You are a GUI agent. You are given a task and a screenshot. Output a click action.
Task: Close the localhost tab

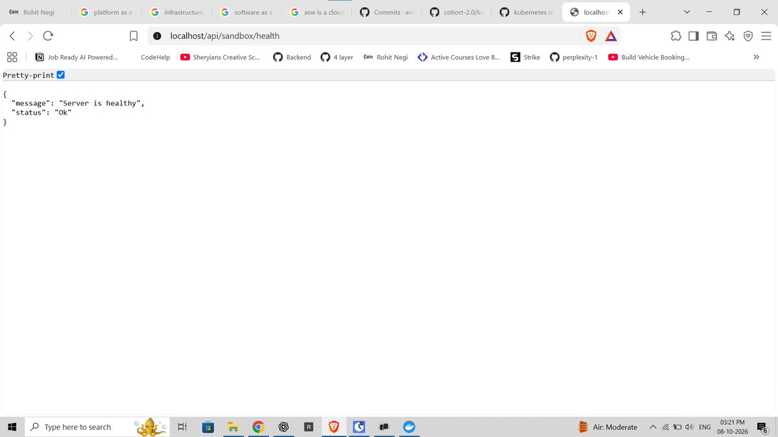[620, 12]
